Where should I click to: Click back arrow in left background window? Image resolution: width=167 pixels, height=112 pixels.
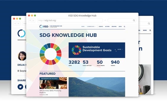15,24
